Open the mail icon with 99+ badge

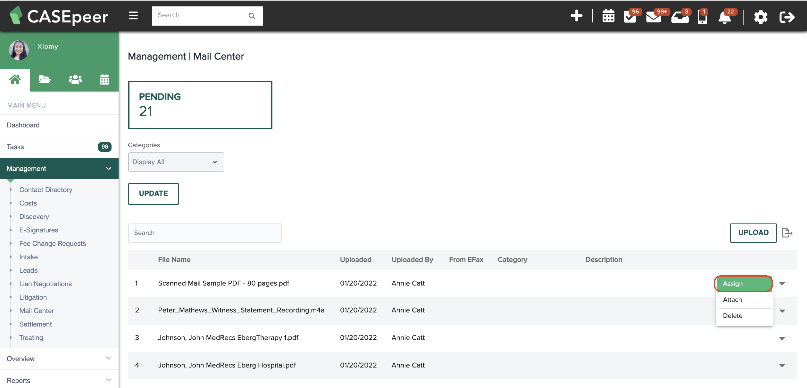[x=654, y=18]
